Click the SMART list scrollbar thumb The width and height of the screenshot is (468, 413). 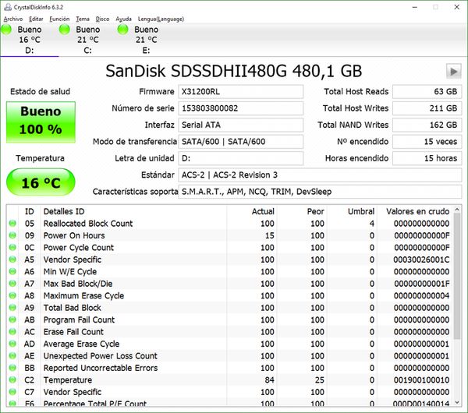(457, 276)
